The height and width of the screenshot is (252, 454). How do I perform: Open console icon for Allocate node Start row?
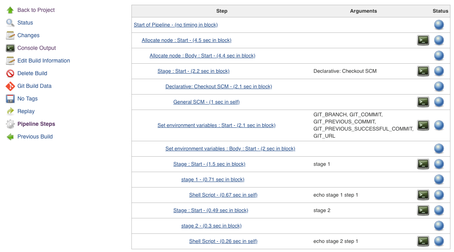[423, 40]
